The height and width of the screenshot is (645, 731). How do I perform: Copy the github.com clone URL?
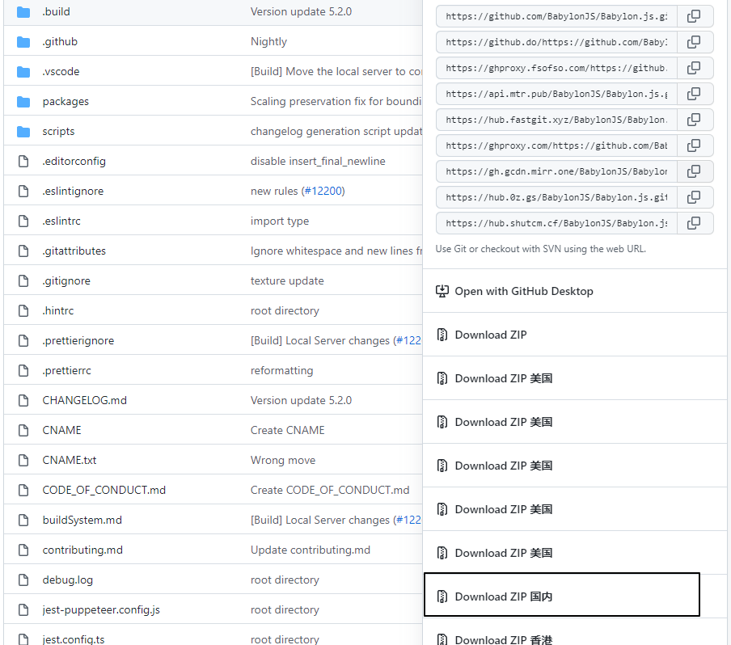tap(694, 16)
